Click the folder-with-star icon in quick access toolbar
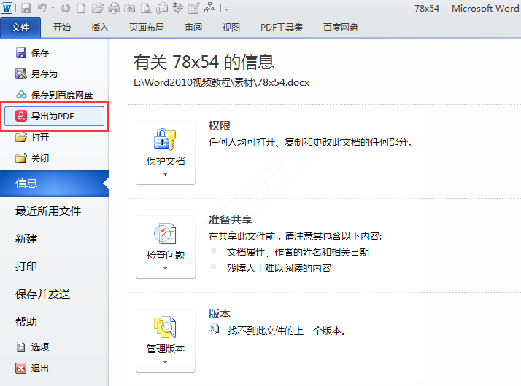 click(130, 8)
